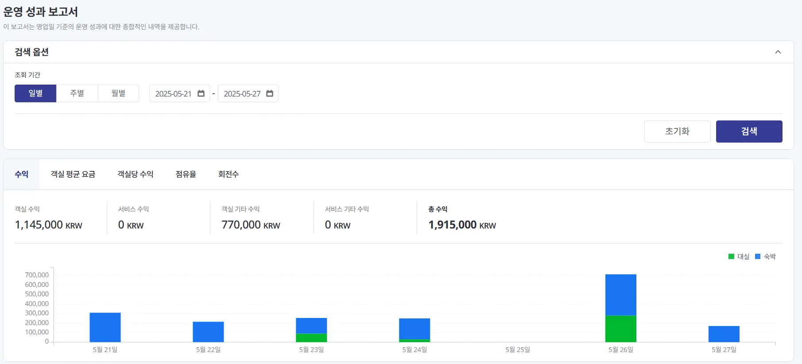Switch to the 객실당 수익 tab
Image resolution: width=802 pixels, height=364 pixels.
[136, 174]
